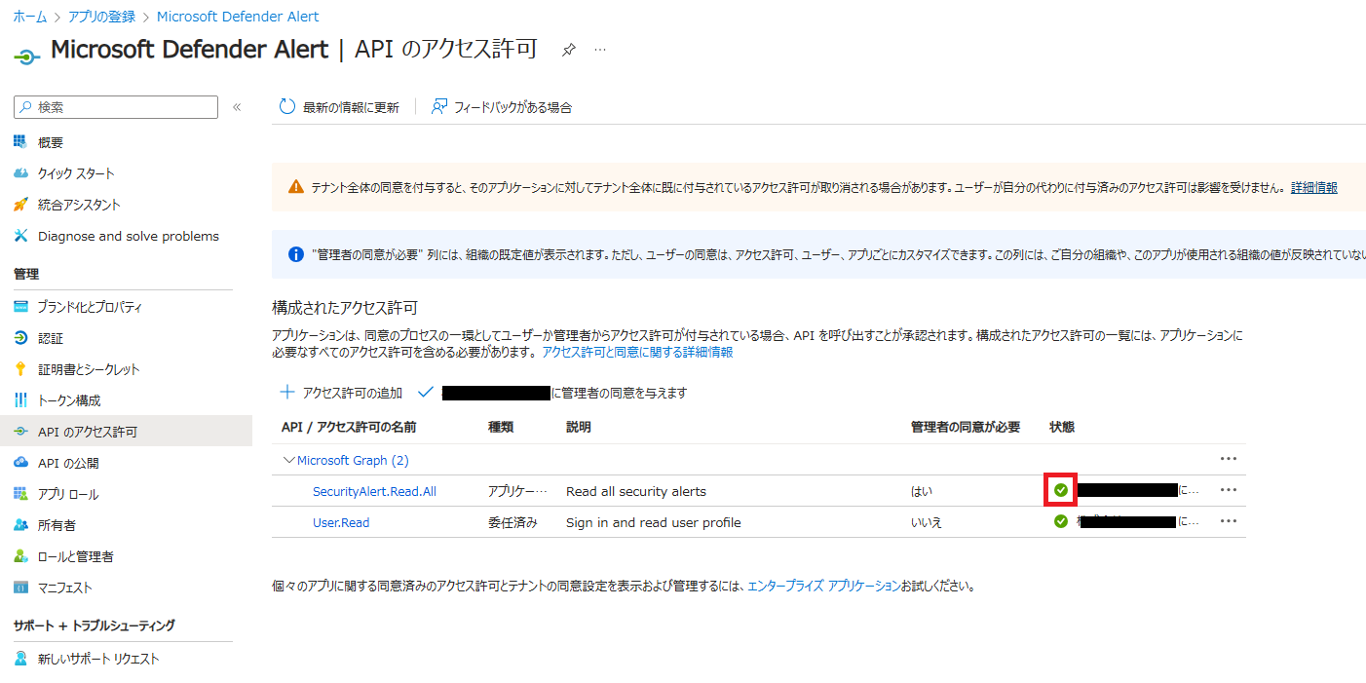Follow the エンタープライズ アプリケーション link
Screen dimensions: 1366x683
pos(824,586)
